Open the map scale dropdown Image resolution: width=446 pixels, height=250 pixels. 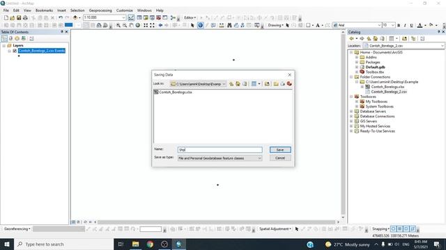click(123, 17)
